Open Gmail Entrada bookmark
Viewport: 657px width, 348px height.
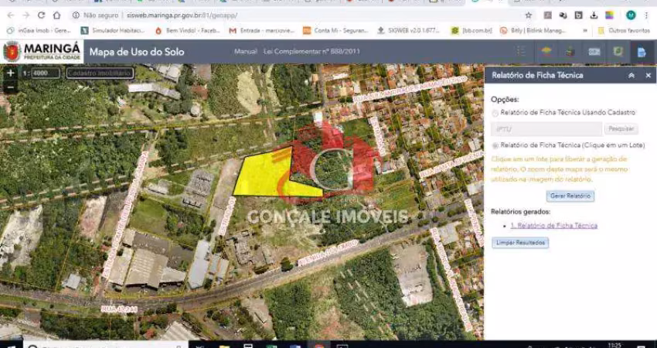tap(262, 31)
